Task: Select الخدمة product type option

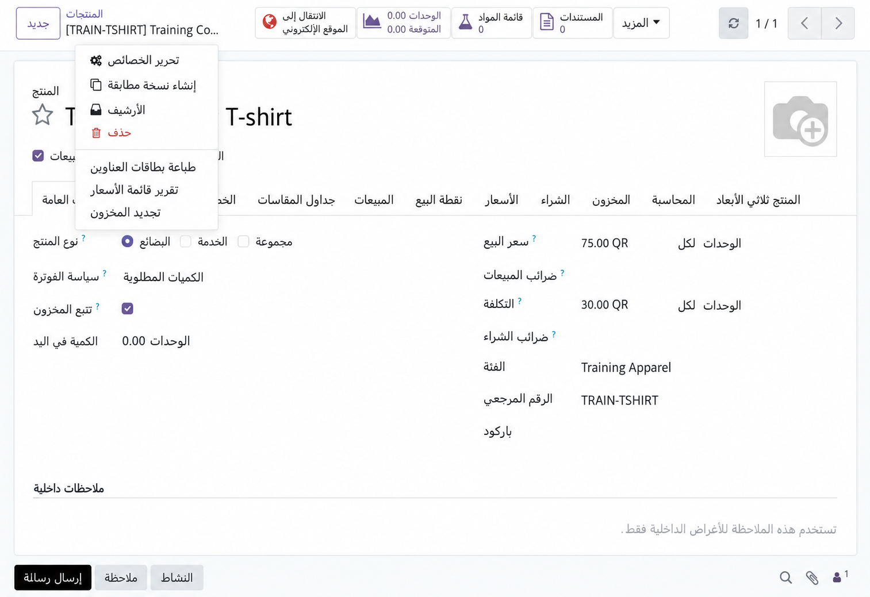Action: pyautogui.click(x=185, y=241)
